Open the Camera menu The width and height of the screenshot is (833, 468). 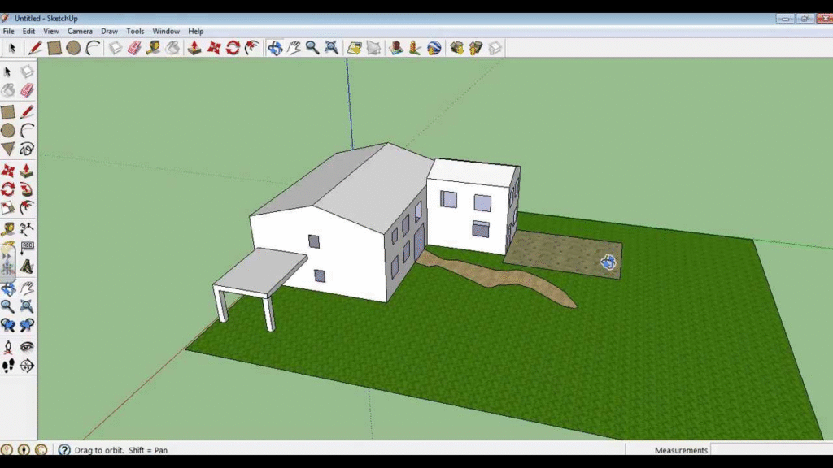pos(80,31)
